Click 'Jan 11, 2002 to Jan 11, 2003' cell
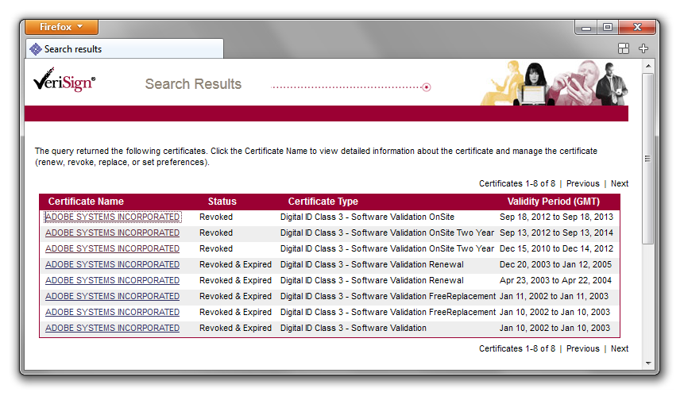 point(554,296)
